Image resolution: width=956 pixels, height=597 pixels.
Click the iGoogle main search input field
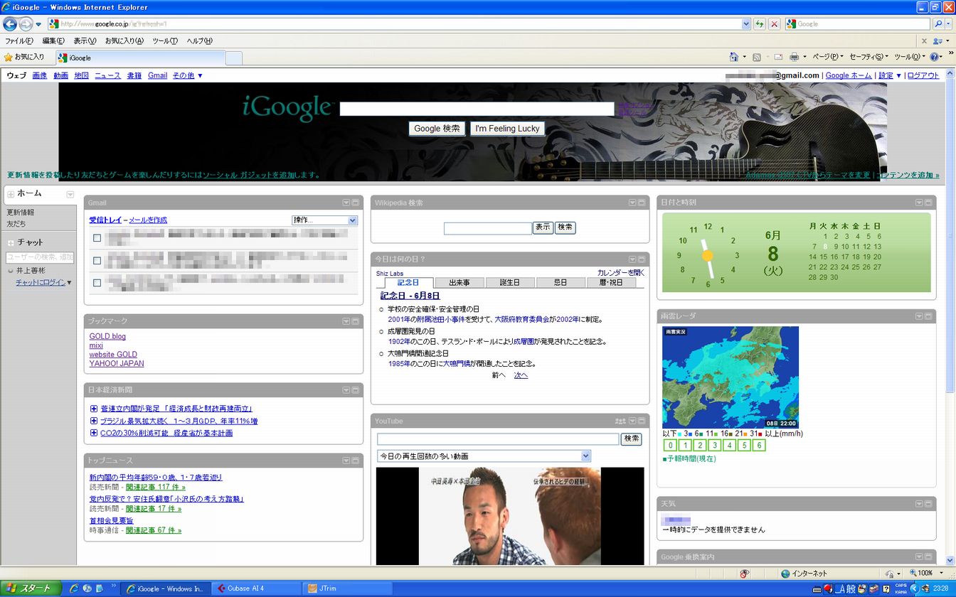[477, 109]
